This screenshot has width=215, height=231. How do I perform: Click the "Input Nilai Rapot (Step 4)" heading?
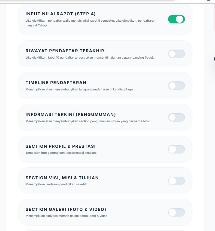(x=61, y=14)
